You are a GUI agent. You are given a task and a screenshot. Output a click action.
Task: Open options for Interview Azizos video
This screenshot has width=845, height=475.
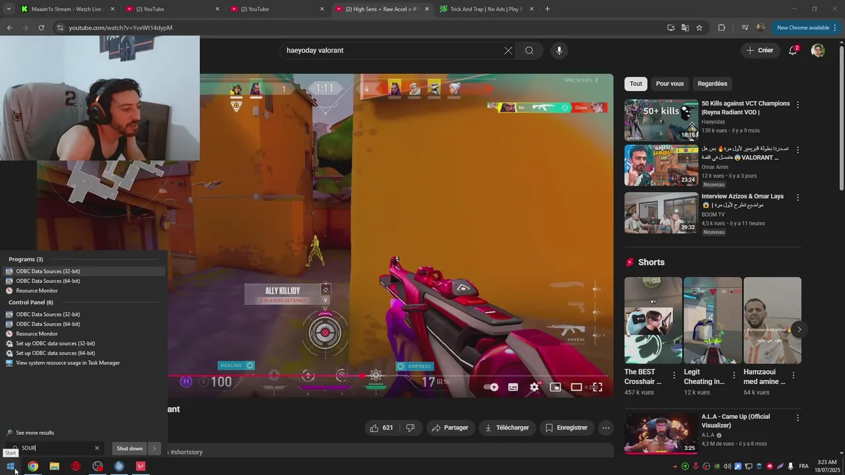coord(797,197)
